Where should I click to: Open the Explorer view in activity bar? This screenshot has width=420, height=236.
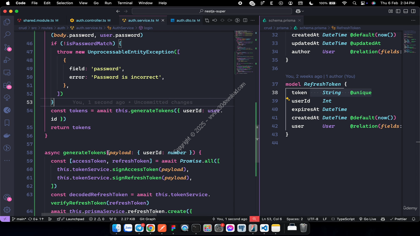click(x=7, y=22)
